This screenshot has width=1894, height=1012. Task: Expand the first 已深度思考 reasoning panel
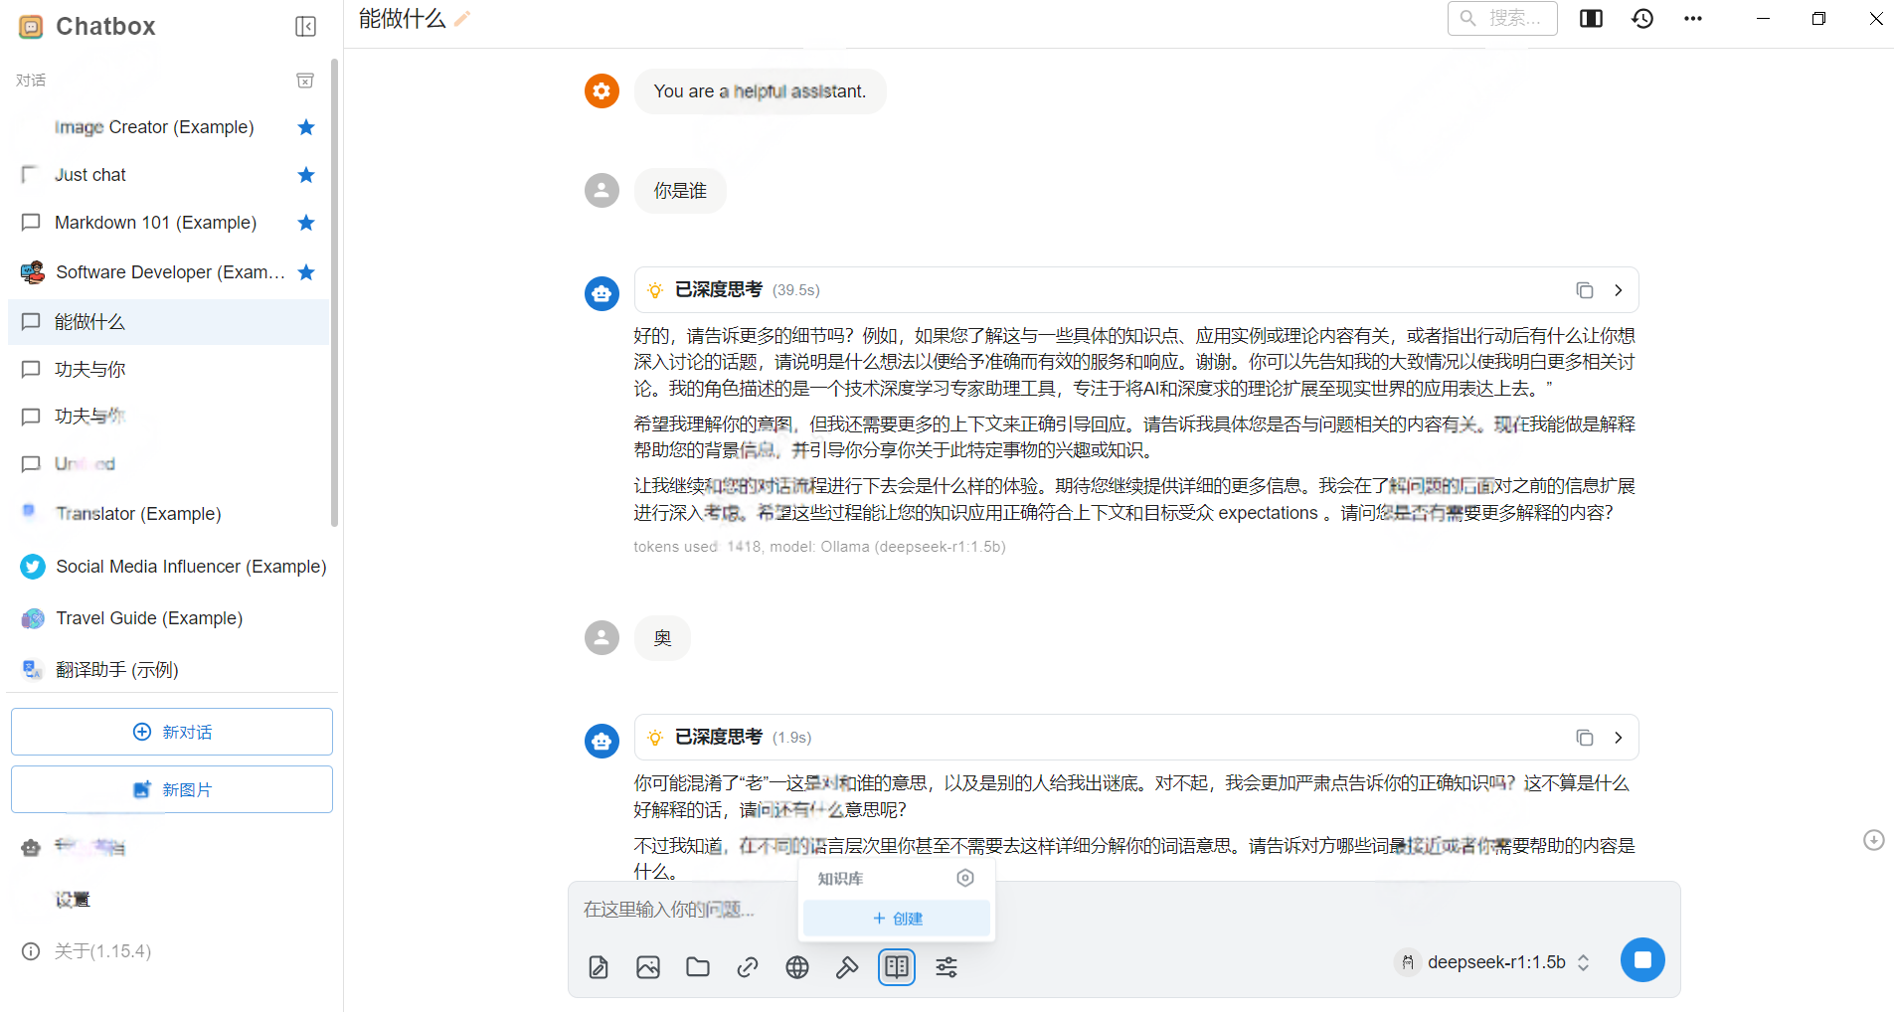tap(1618, 289)
